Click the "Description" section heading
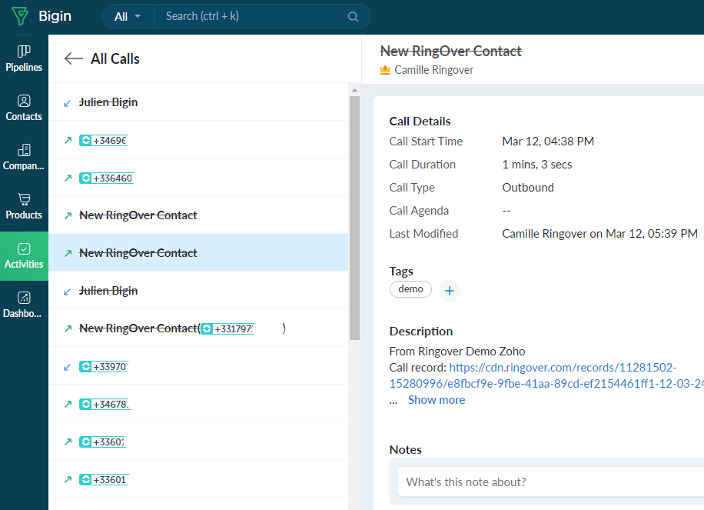This screenshot has width=704, height=510. (421, 332)
